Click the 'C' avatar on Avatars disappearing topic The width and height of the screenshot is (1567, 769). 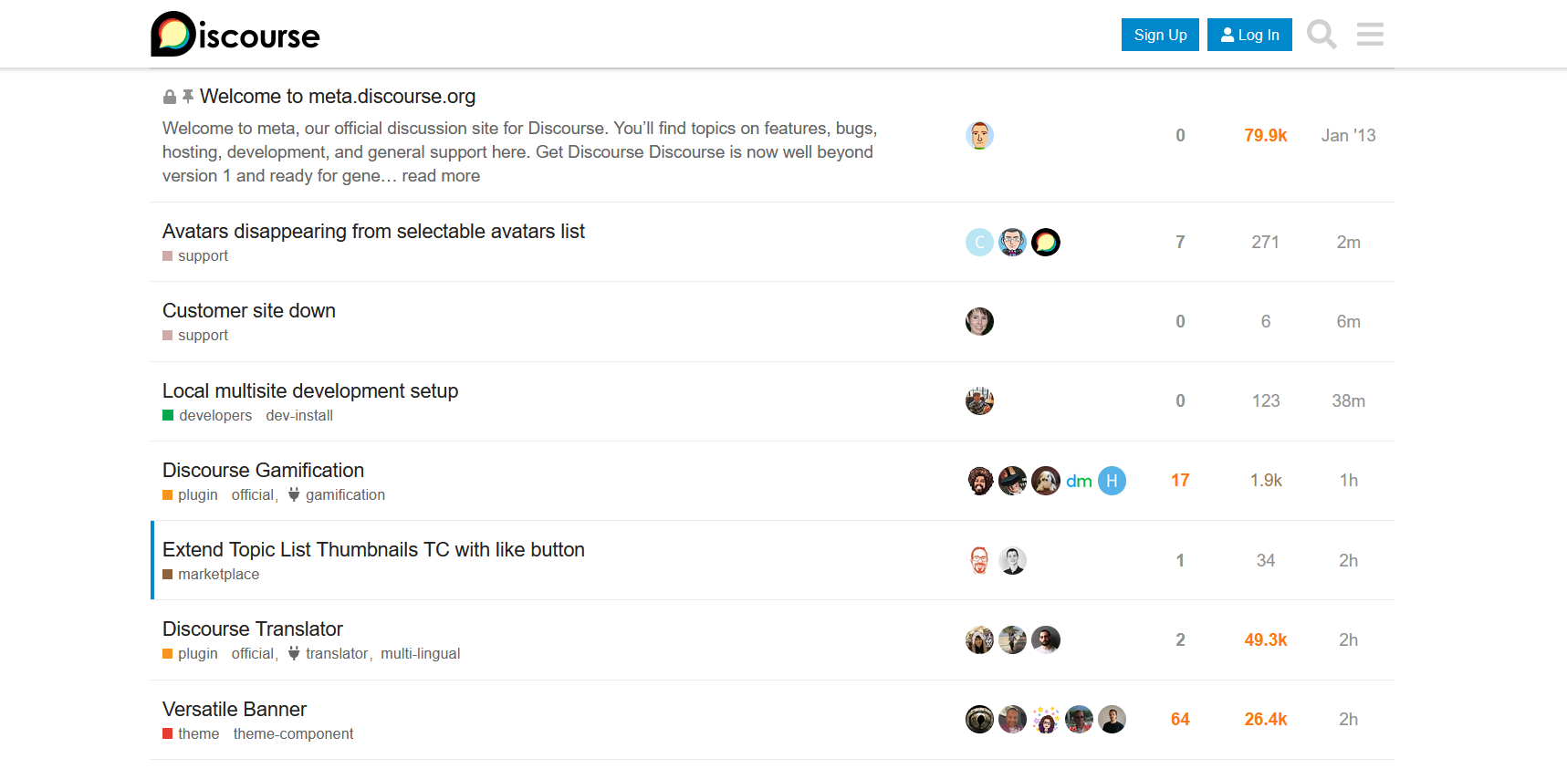coord(979,242)
